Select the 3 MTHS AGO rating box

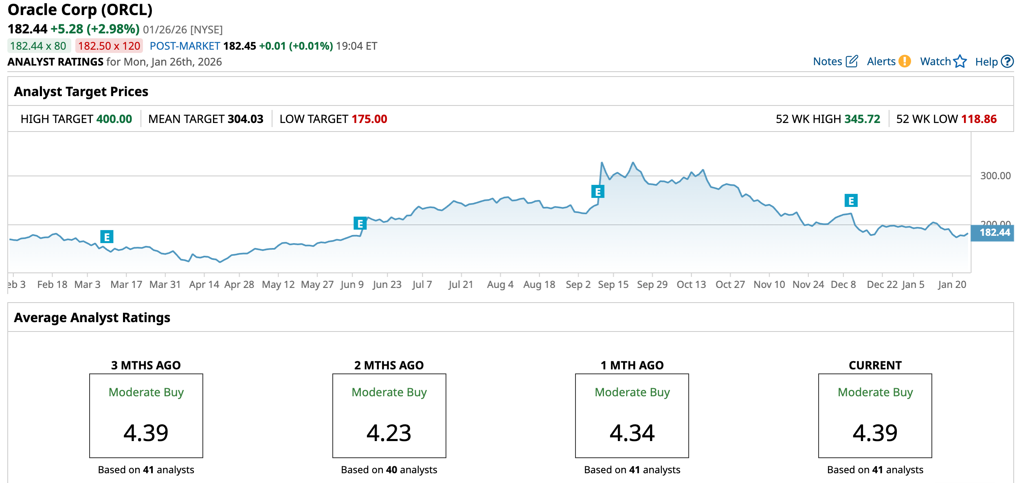(x=146, y=415)
